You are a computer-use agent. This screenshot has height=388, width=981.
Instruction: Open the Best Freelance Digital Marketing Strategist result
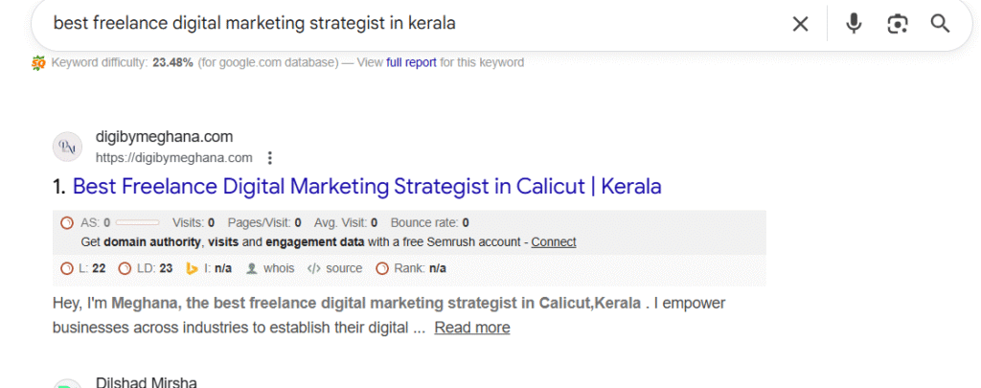click(367, 186)
